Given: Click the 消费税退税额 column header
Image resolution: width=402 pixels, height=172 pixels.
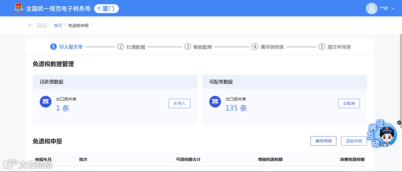Looking at the screenshot, I should (352, 159).
